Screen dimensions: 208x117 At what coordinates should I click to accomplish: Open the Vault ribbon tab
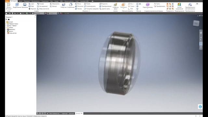[77, 1]
